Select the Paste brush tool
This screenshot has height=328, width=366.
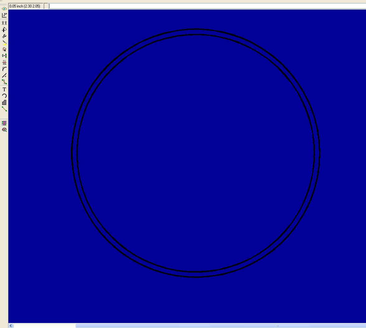4,43
